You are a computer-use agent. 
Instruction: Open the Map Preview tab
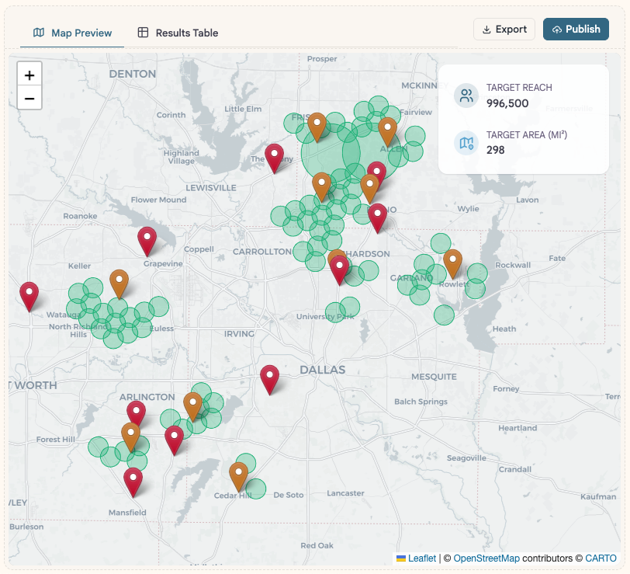coord(72,33)
